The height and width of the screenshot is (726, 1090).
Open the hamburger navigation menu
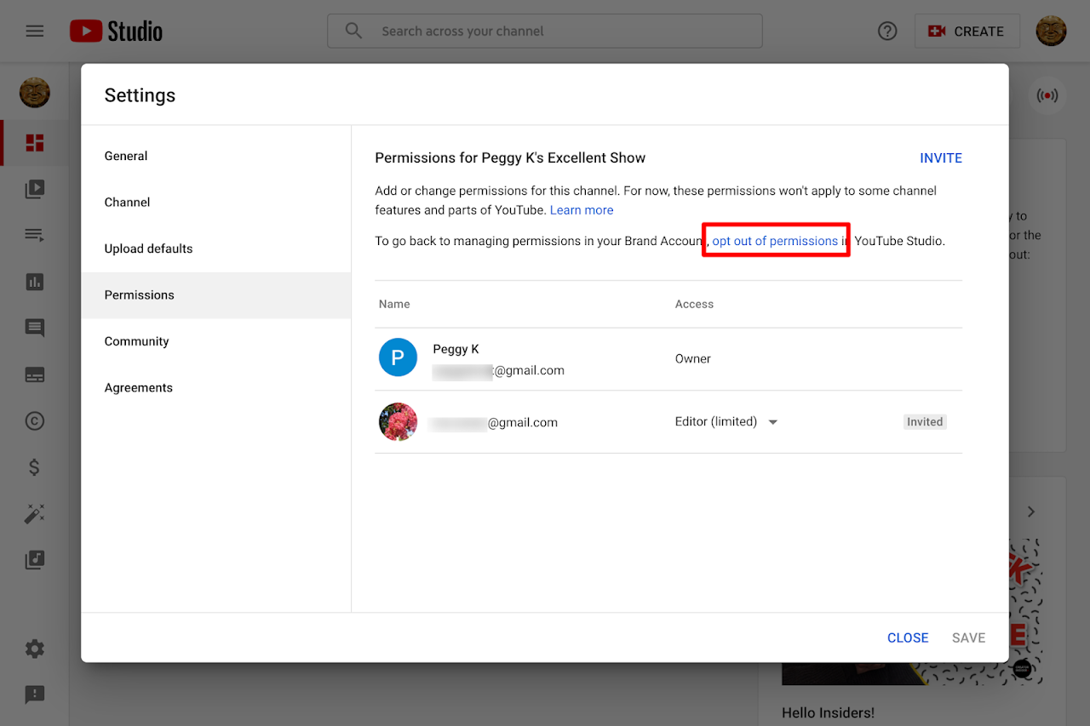pos(34,31)
